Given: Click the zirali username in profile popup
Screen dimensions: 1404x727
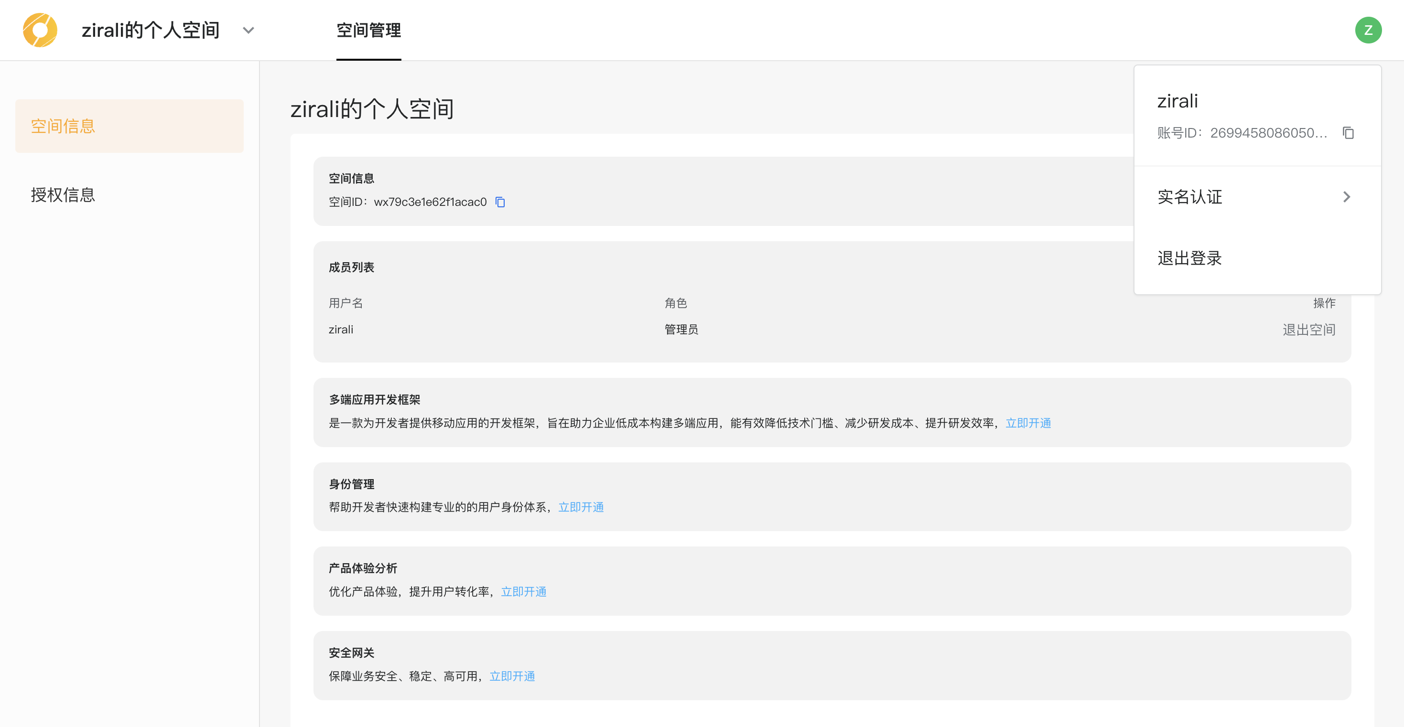Looking at the screenshot, I should click(x=1177, y=101).
